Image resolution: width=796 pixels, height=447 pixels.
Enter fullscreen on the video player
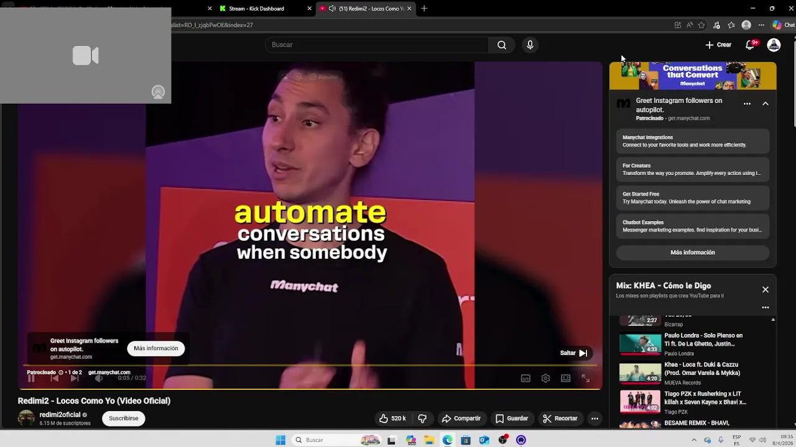(x=585, y=378)
